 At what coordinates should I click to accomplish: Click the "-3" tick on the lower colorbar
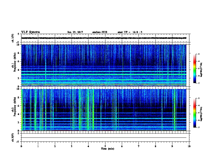click(x=198, y=98)
